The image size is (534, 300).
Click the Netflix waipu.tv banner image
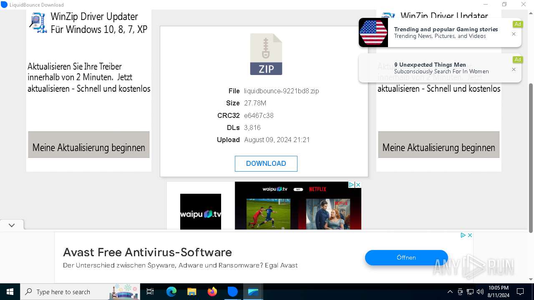(x=298, y=205)
